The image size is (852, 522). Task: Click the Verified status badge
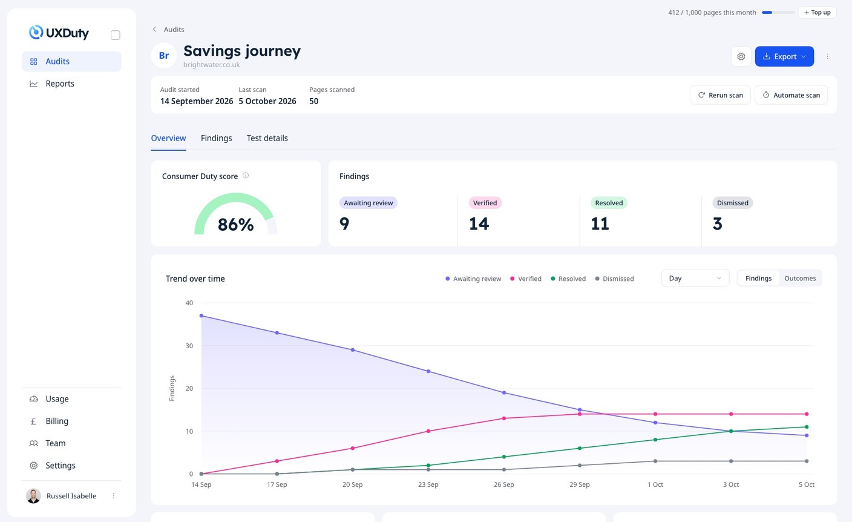click(x=485, y=203)
